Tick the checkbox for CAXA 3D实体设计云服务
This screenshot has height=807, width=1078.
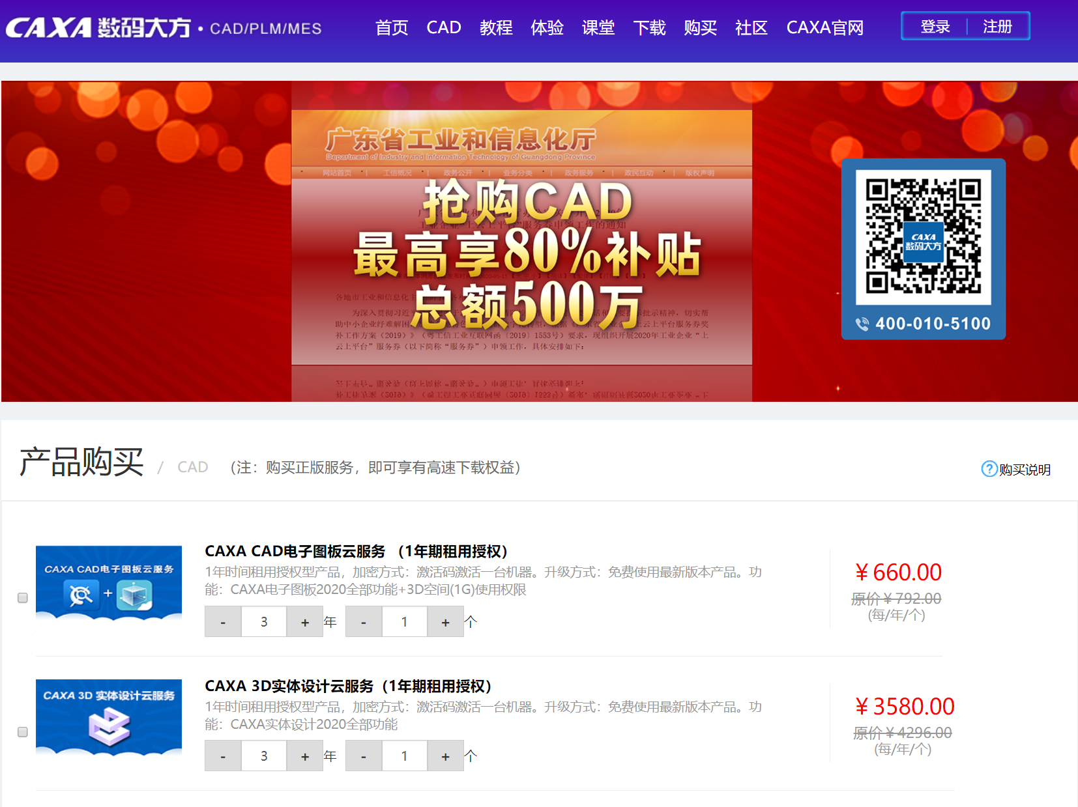(x=23, y=732)
